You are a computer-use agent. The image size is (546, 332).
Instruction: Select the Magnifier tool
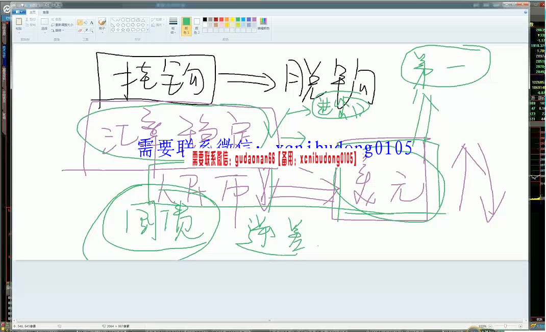coord(91,30)
